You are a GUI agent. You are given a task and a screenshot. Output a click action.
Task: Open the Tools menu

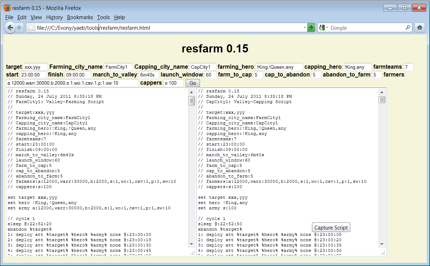coord(103,17)
